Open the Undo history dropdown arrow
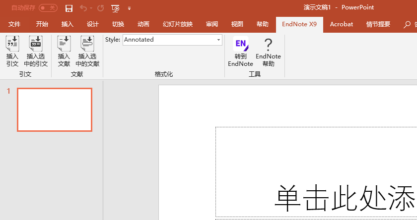Viewport: 417px width, 220px height. click(x=91, y=8)
